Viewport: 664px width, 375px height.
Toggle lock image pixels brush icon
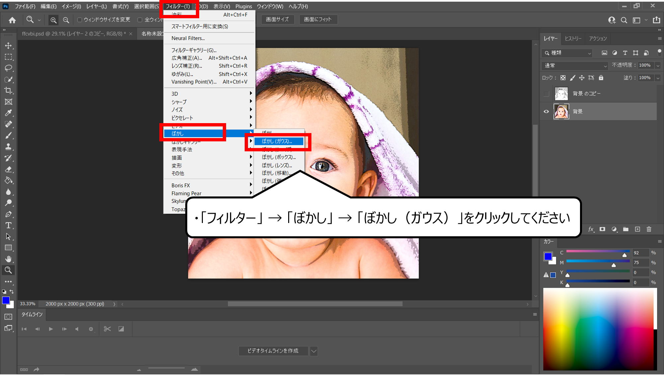click(x=572, y=78)
